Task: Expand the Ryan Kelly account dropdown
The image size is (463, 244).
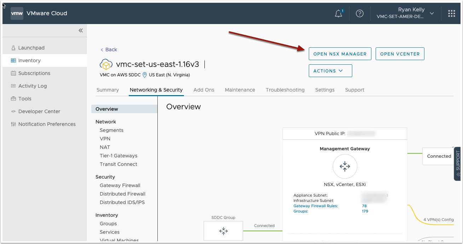Action: pos(432,13)
